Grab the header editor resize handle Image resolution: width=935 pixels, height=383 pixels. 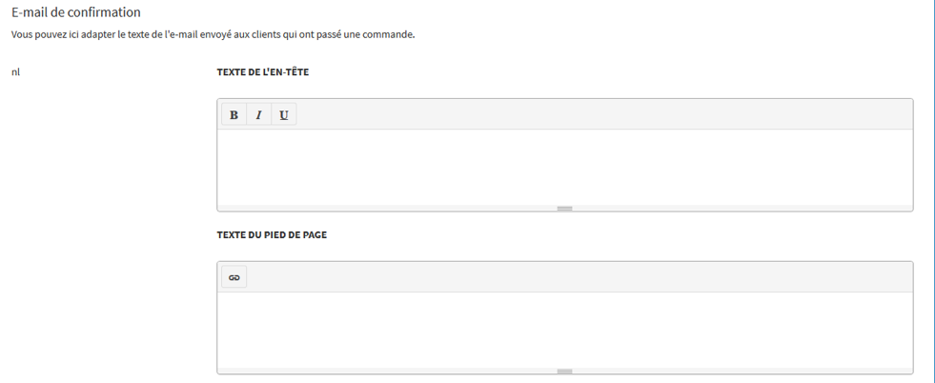[x=564, y=208]
